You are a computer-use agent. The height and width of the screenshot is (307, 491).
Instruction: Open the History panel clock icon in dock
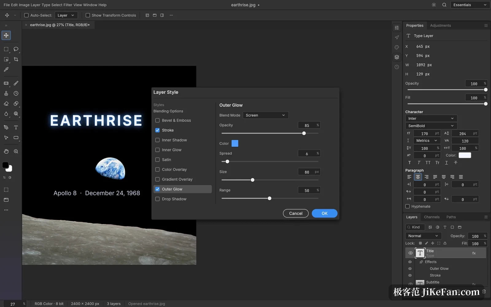[397, 67]
